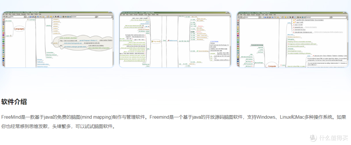The height and width of the screenshot is (145, 351).
Task: Click green check mark in Computer screenshot sidebar
Action: point(238,31)
